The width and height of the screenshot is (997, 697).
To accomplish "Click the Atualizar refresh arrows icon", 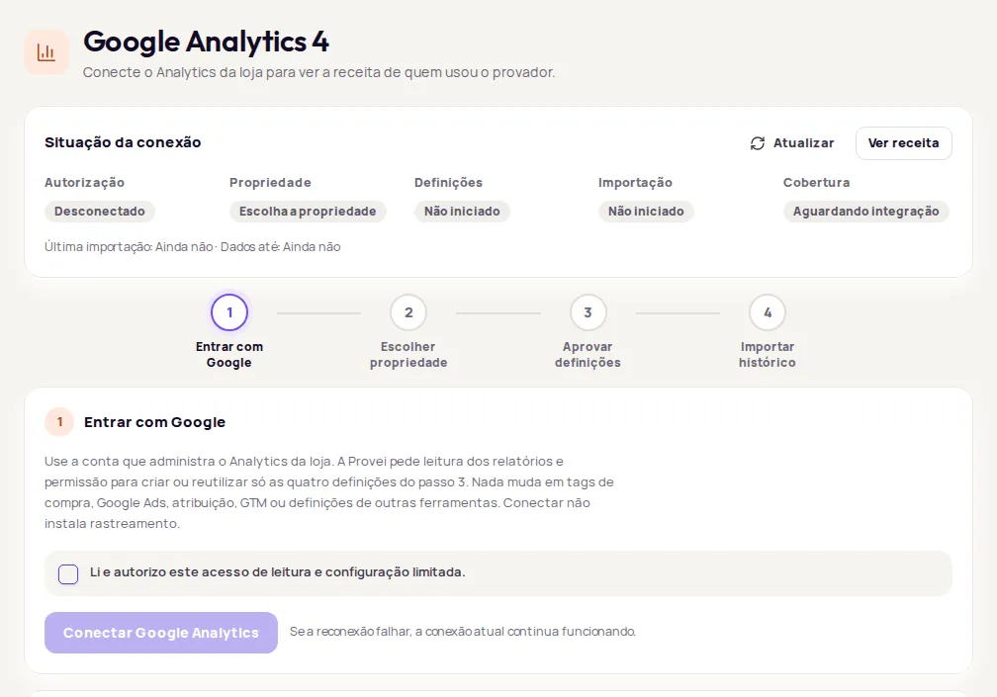I will 758,143.
